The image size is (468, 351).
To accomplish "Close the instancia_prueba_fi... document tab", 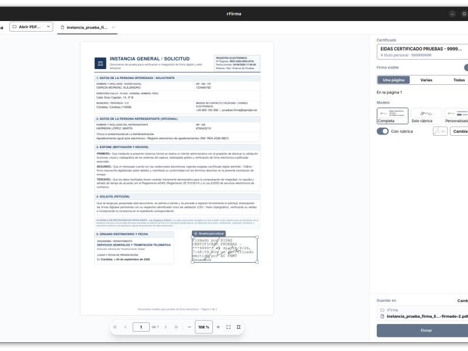I will click(113, 27).
